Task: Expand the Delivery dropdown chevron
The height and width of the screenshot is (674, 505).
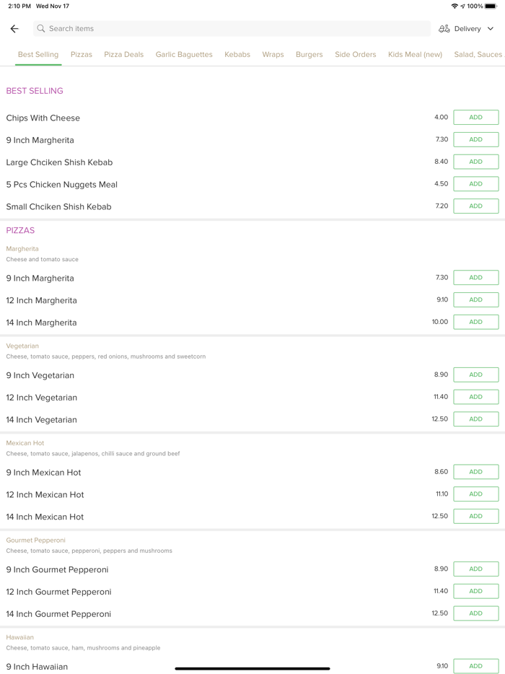Action: click(491, 29)
